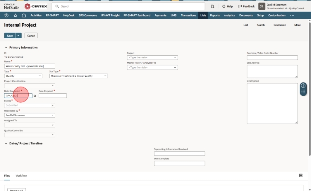Screen dimensions: 311x191
Task: Click the Customize link
Action: [x=280, y=25]
